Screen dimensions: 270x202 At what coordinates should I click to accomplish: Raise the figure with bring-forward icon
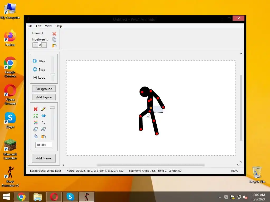point(36,129)
